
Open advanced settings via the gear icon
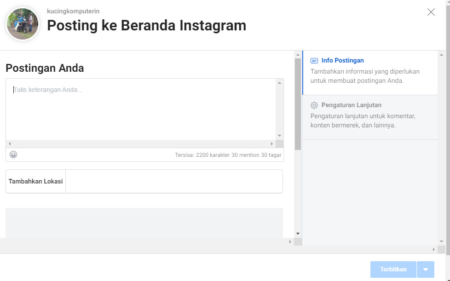pos(314,105)
